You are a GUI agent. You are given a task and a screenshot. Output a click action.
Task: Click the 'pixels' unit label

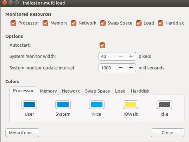(x=145, y=56)
